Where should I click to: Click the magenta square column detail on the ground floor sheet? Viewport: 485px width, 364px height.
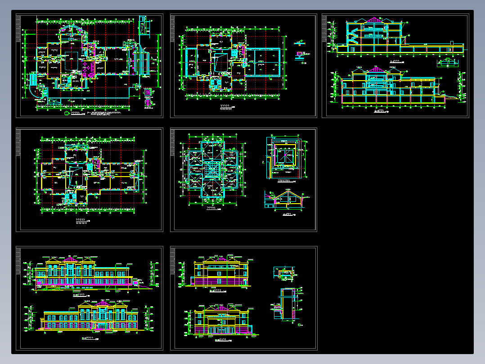148,92
